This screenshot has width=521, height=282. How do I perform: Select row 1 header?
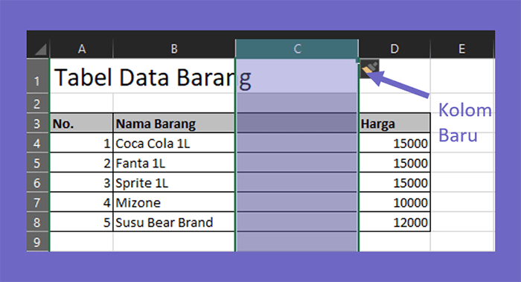coord(38,76)
